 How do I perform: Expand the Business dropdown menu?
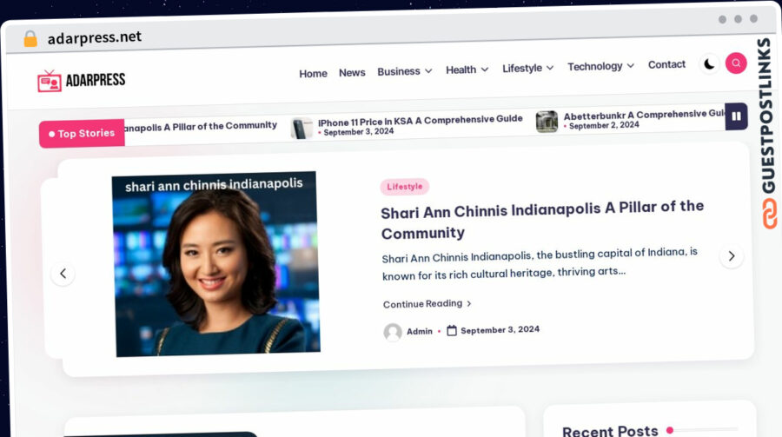pos(404,71)
